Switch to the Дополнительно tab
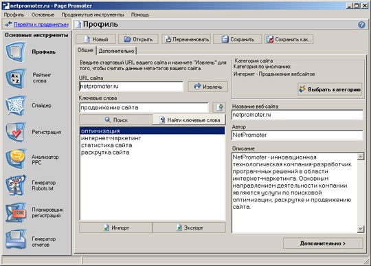Viewport: 371px width, 266px height. click(x=116, y=51)
